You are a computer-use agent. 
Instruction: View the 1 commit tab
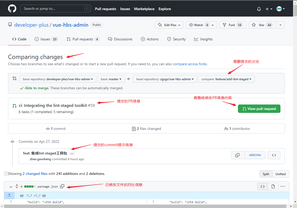(56, 129)
